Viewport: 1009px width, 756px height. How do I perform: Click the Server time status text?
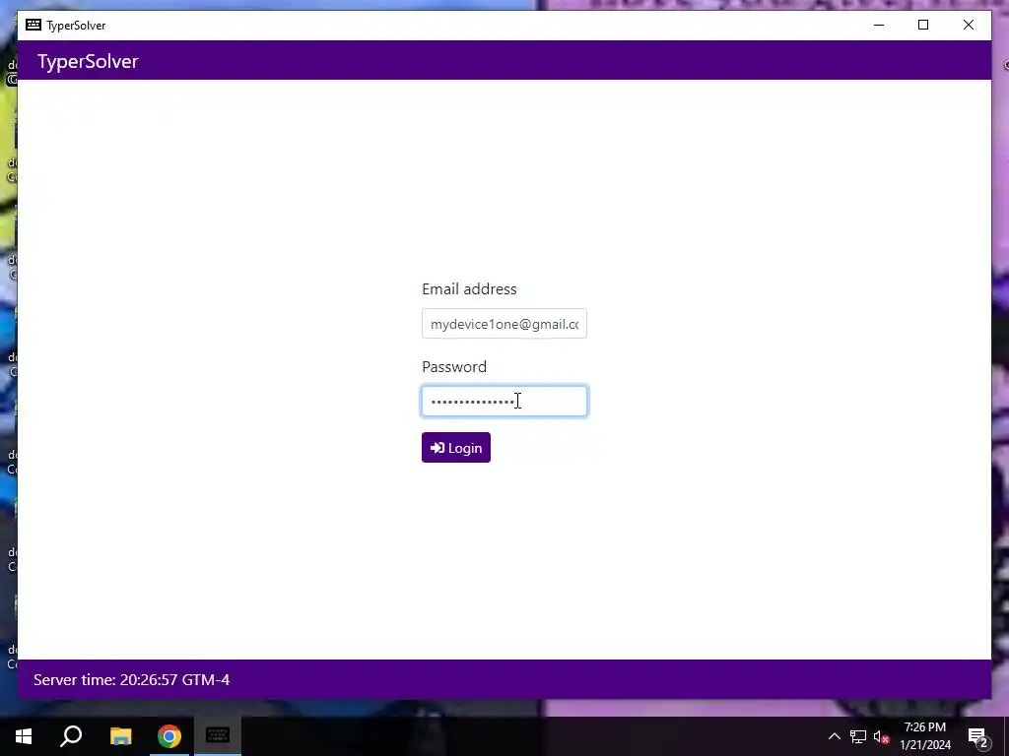tap(131, 679)
